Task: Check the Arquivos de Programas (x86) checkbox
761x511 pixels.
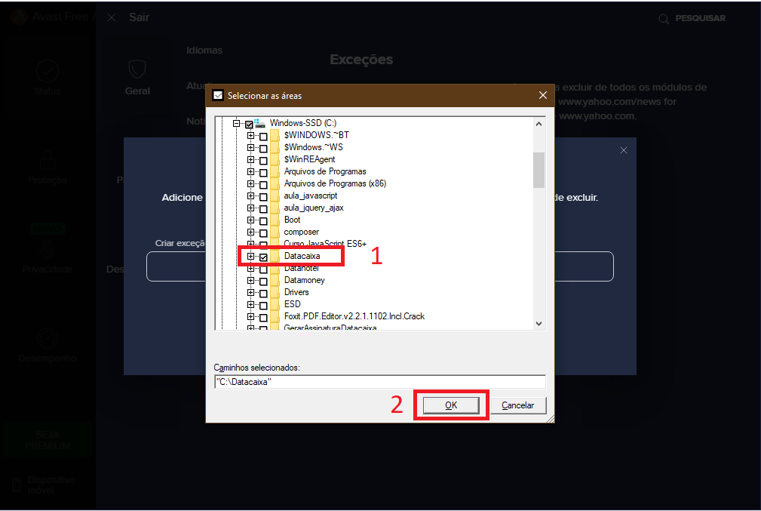Action: pos(263,185)
